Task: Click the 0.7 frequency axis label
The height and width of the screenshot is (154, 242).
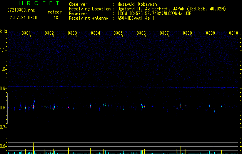Action: 3,127
